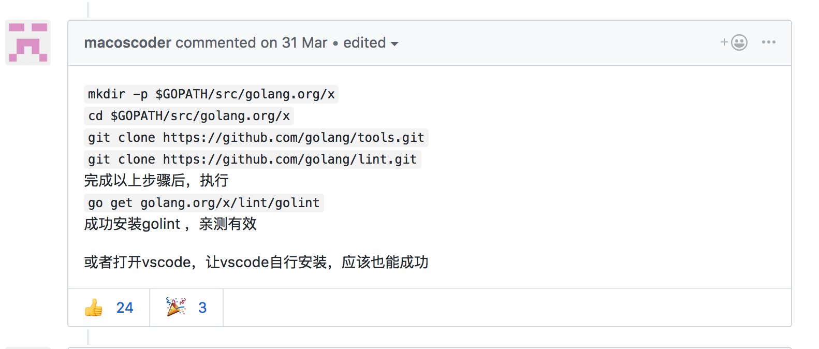Open the macoscoder username link
The width and height of the screenshot is (819, 349).
click(x=127, y=42)
